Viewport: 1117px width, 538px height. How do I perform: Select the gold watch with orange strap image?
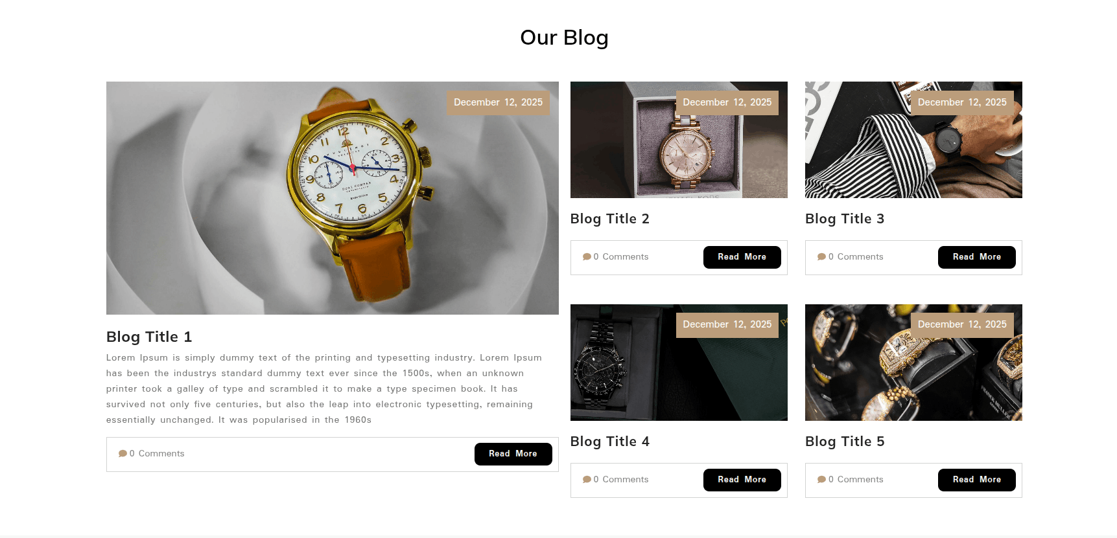click(333, 198)
